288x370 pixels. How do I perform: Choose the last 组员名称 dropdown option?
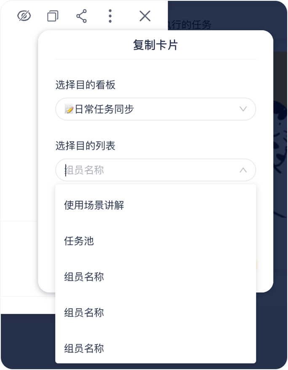tap(84, 349)
